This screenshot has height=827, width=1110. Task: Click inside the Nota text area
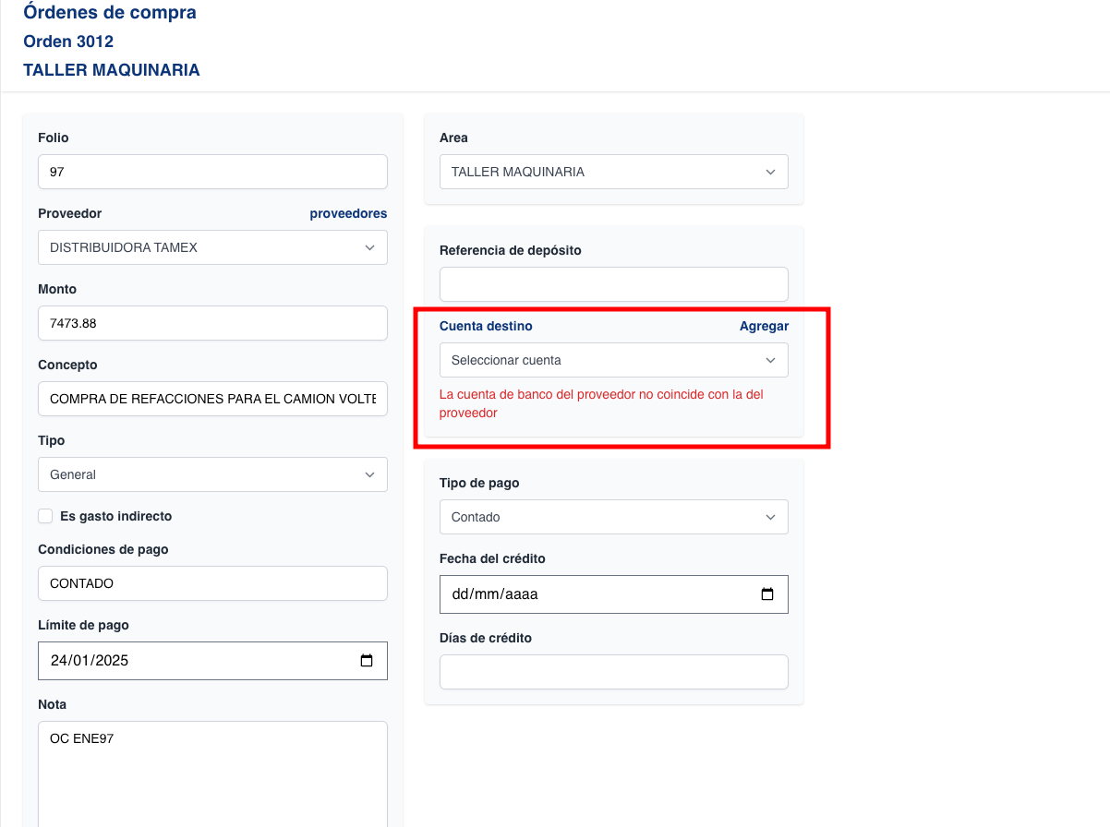click(212, 775)
